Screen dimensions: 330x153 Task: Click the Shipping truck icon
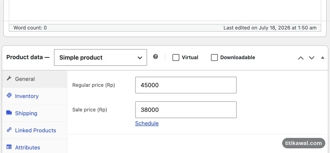pos(9,113)
